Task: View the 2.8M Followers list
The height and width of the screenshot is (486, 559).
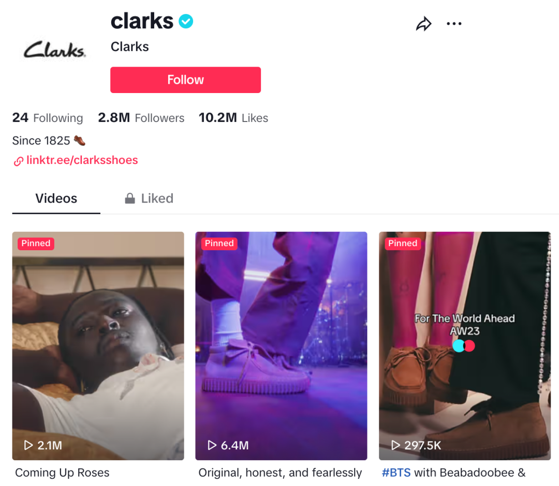Action: click(141, 118)
